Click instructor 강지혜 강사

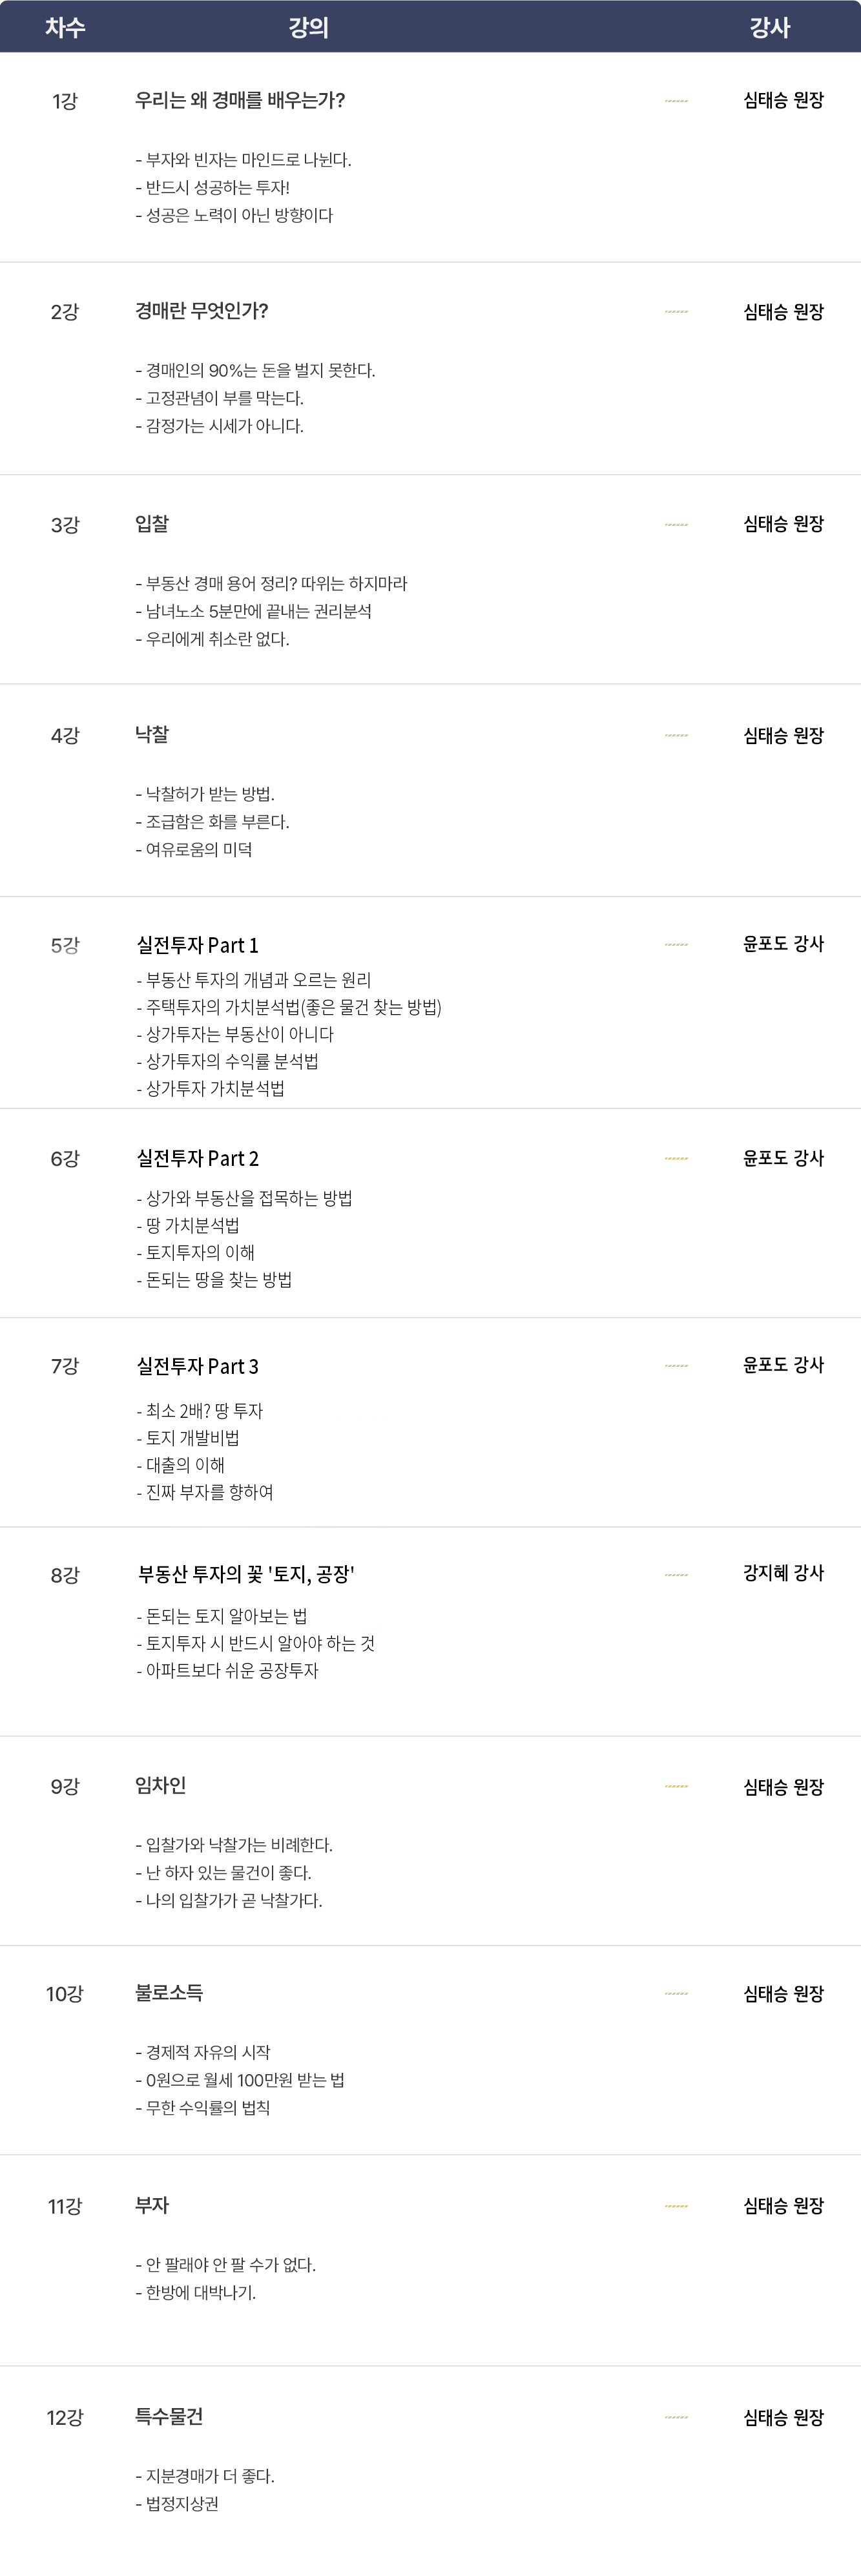coord(783,1573)
